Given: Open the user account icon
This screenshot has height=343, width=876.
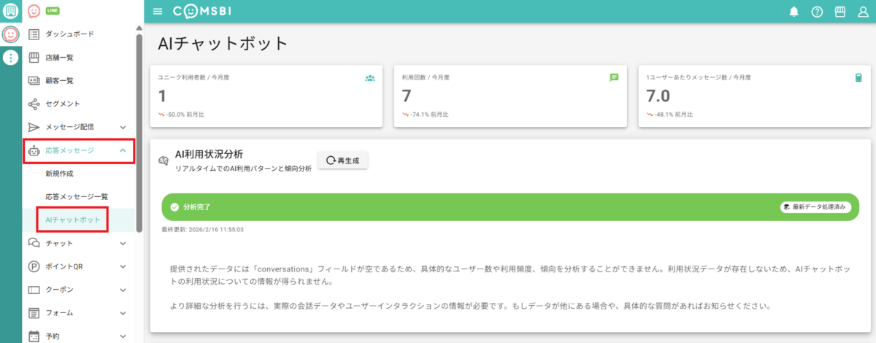Looking at the screenshot, I should (862, 12).
